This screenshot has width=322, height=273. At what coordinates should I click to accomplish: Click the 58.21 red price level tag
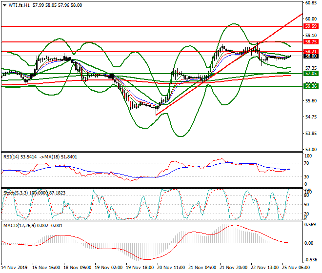311,51
